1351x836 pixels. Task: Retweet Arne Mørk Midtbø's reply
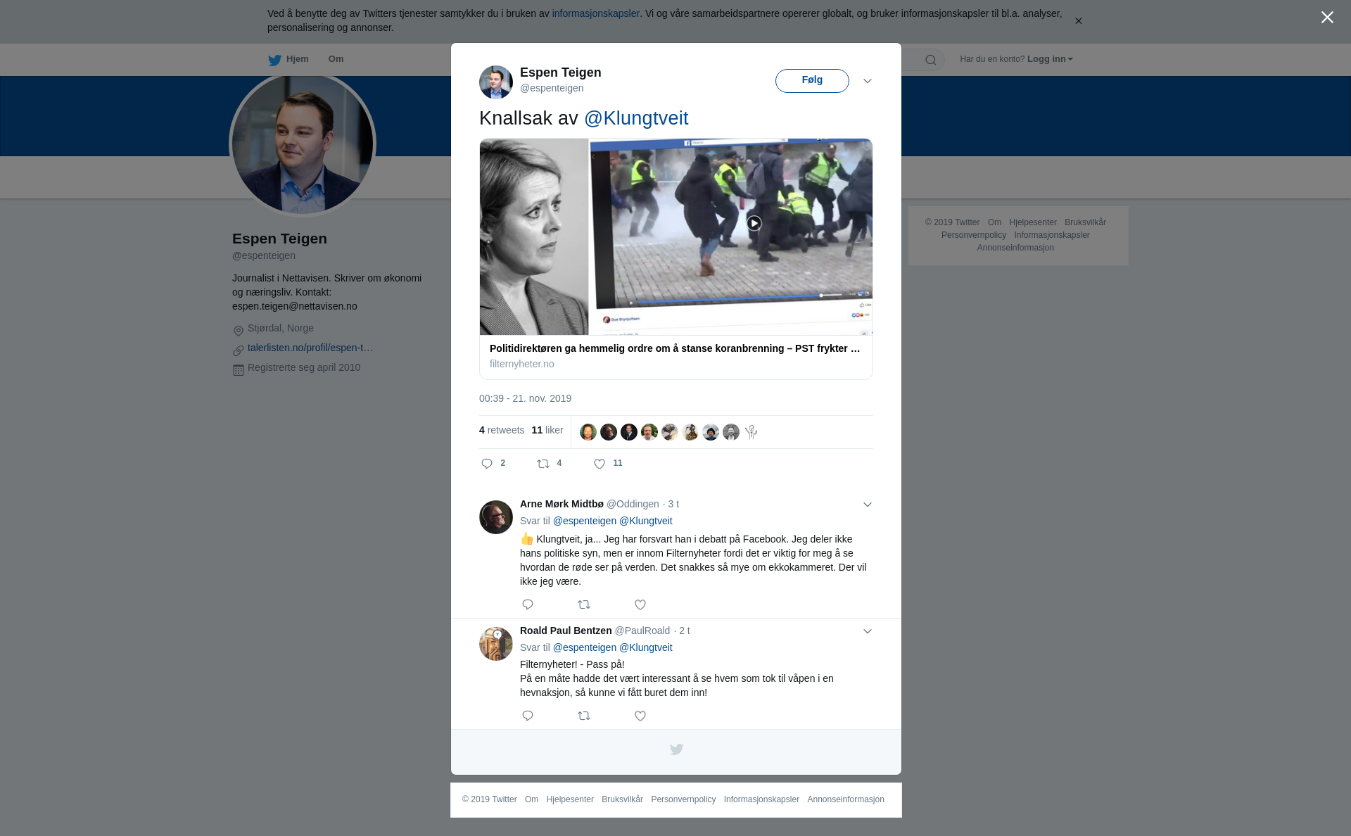click(x=584, y=604)
